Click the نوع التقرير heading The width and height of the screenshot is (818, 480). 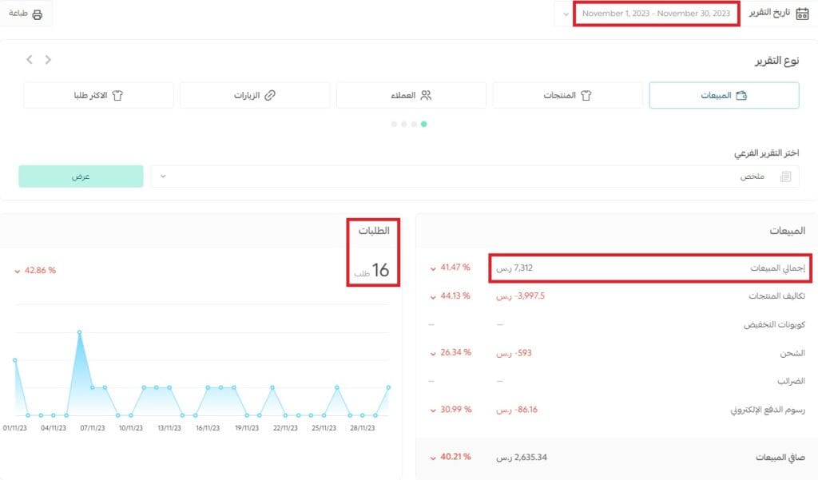tap(776, 61)
